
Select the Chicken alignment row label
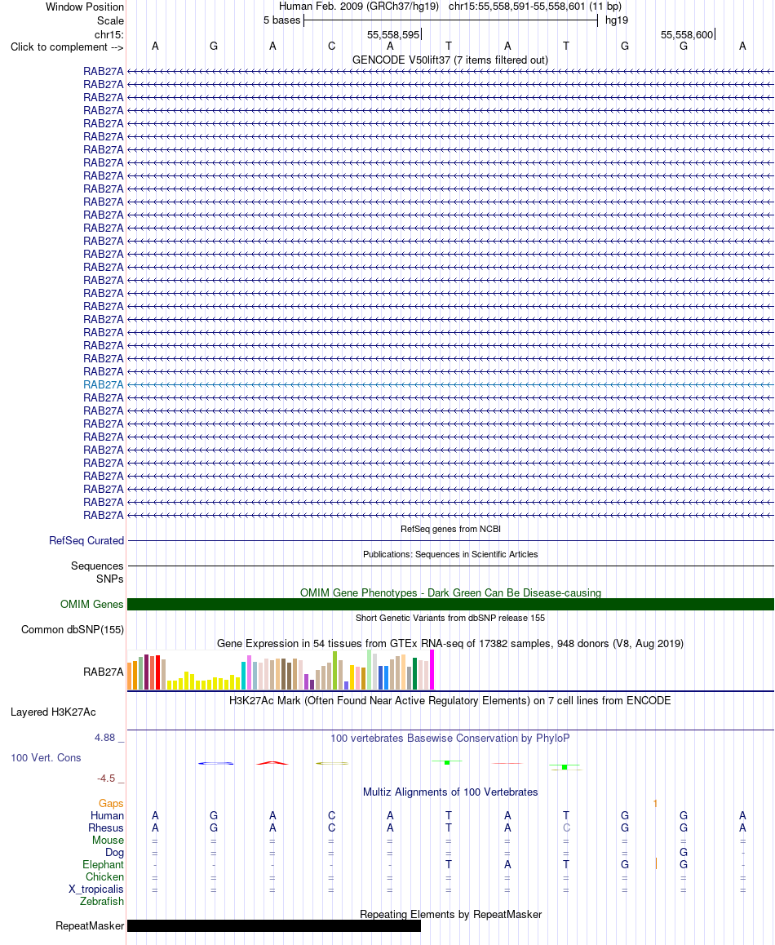click(105, 877)
